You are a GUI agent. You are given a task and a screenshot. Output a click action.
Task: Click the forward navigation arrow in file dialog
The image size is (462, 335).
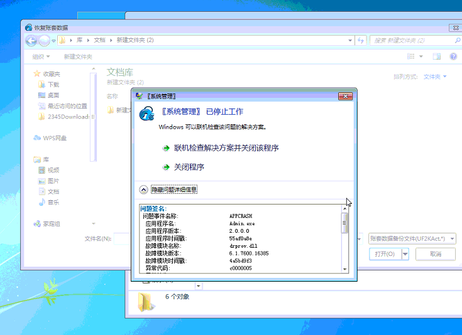click(x=45, y=40)
